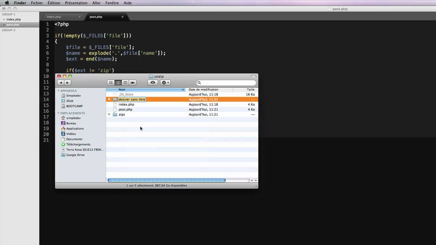The width and height of the screenshot is (436, 245).
Task: Open the Aide menu
Action: (128, 3)
